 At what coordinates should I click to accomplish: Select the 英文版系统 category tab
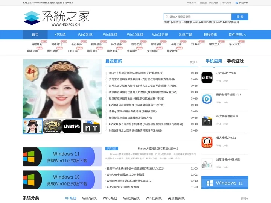click(x=176, y=198)
